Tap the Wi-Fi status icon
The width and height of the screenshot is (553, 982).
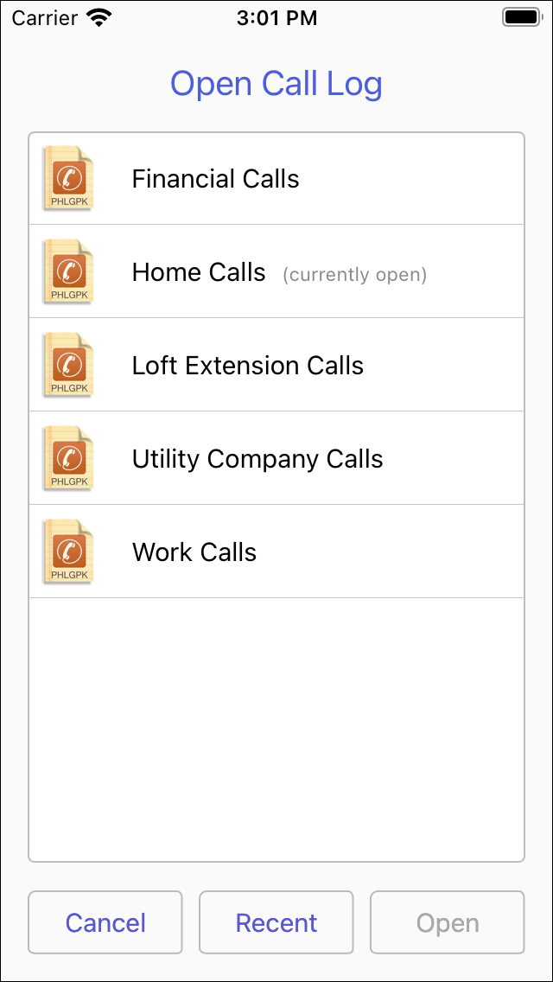(100, 18)
